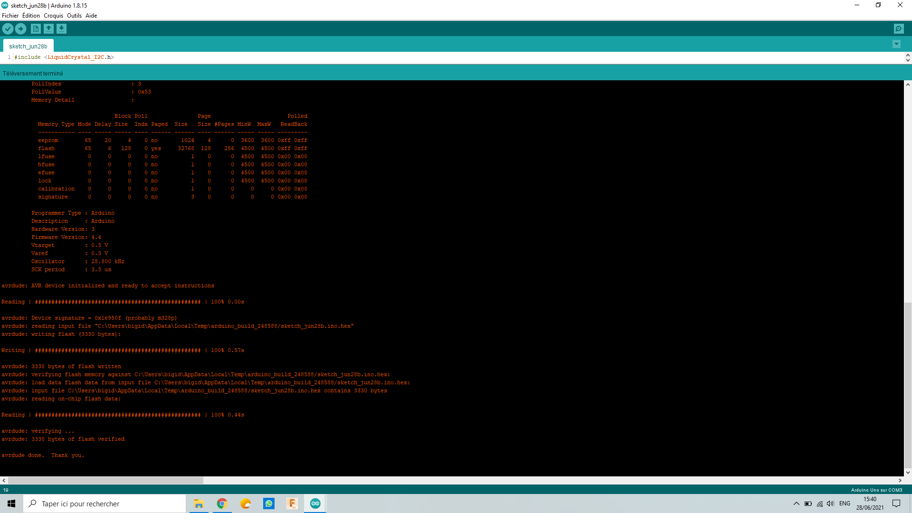
Task: Open the Édition menu
Action: (x=31, y=16)
